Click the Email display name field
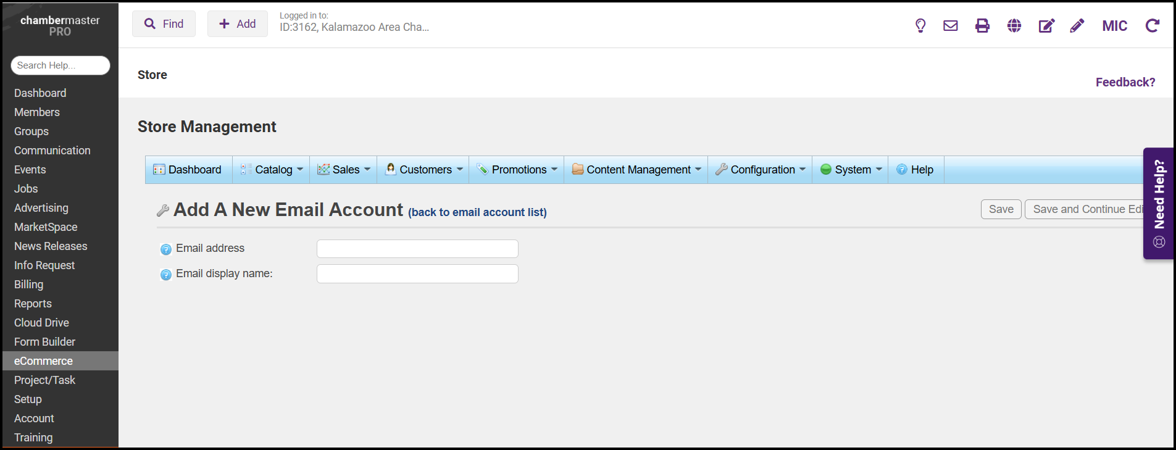Screen dimensions: 1176x450 coord(417,274)
